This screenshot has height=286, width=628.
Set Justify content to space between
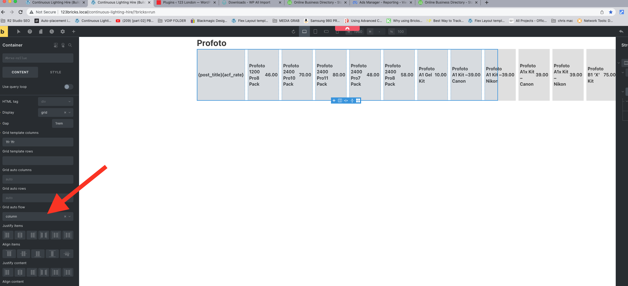click(x=44, y=272)
